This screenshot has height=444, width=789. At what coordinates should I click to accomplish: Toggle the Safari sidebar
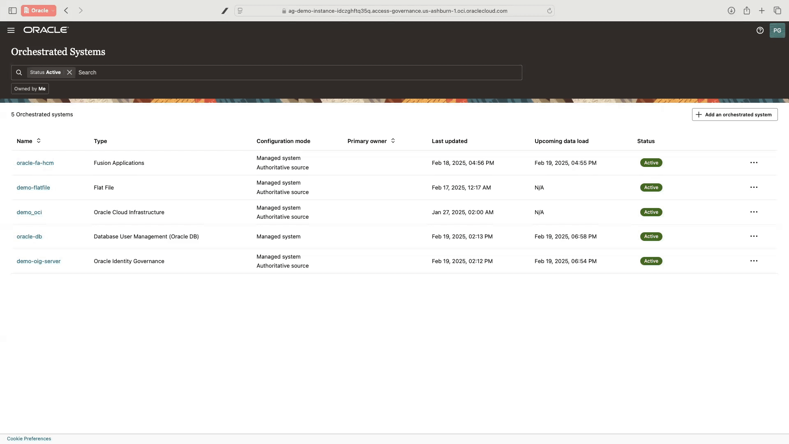pos(12,11)
